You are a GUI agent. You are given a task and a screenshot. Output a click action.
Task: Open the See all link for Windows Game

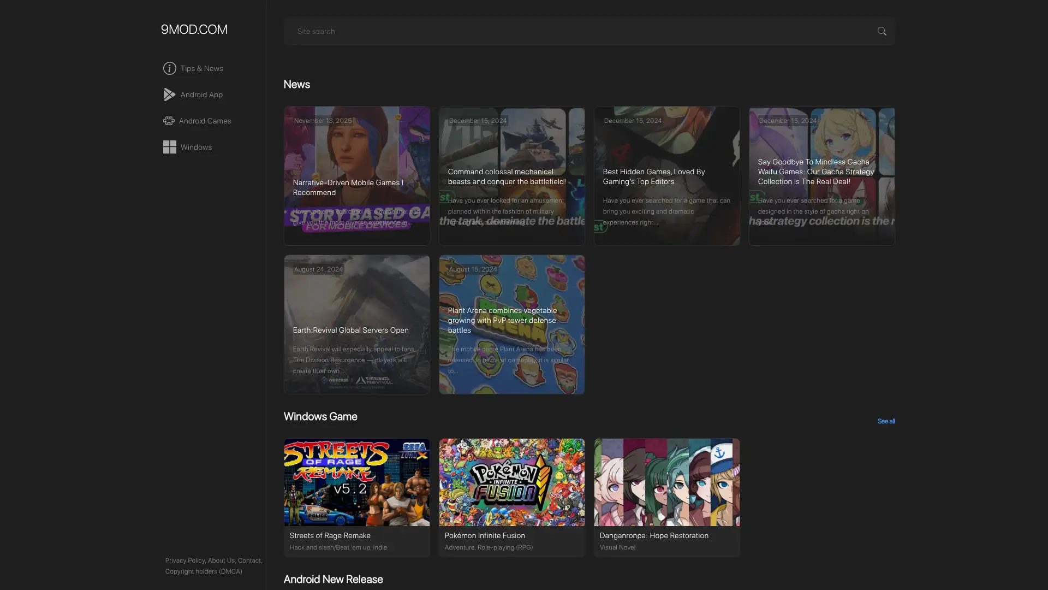pos(885,421)
